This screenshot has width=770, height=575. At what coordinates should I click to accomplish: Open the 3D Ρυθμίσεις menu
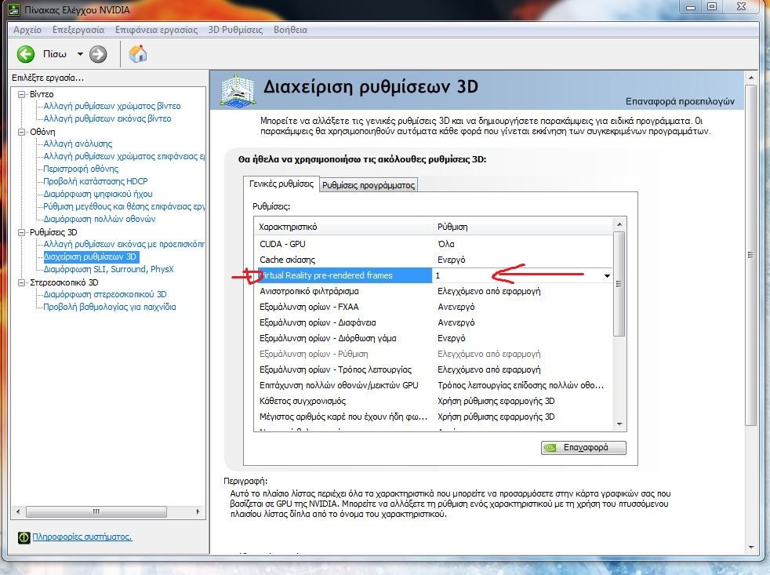tap(235, 30)
